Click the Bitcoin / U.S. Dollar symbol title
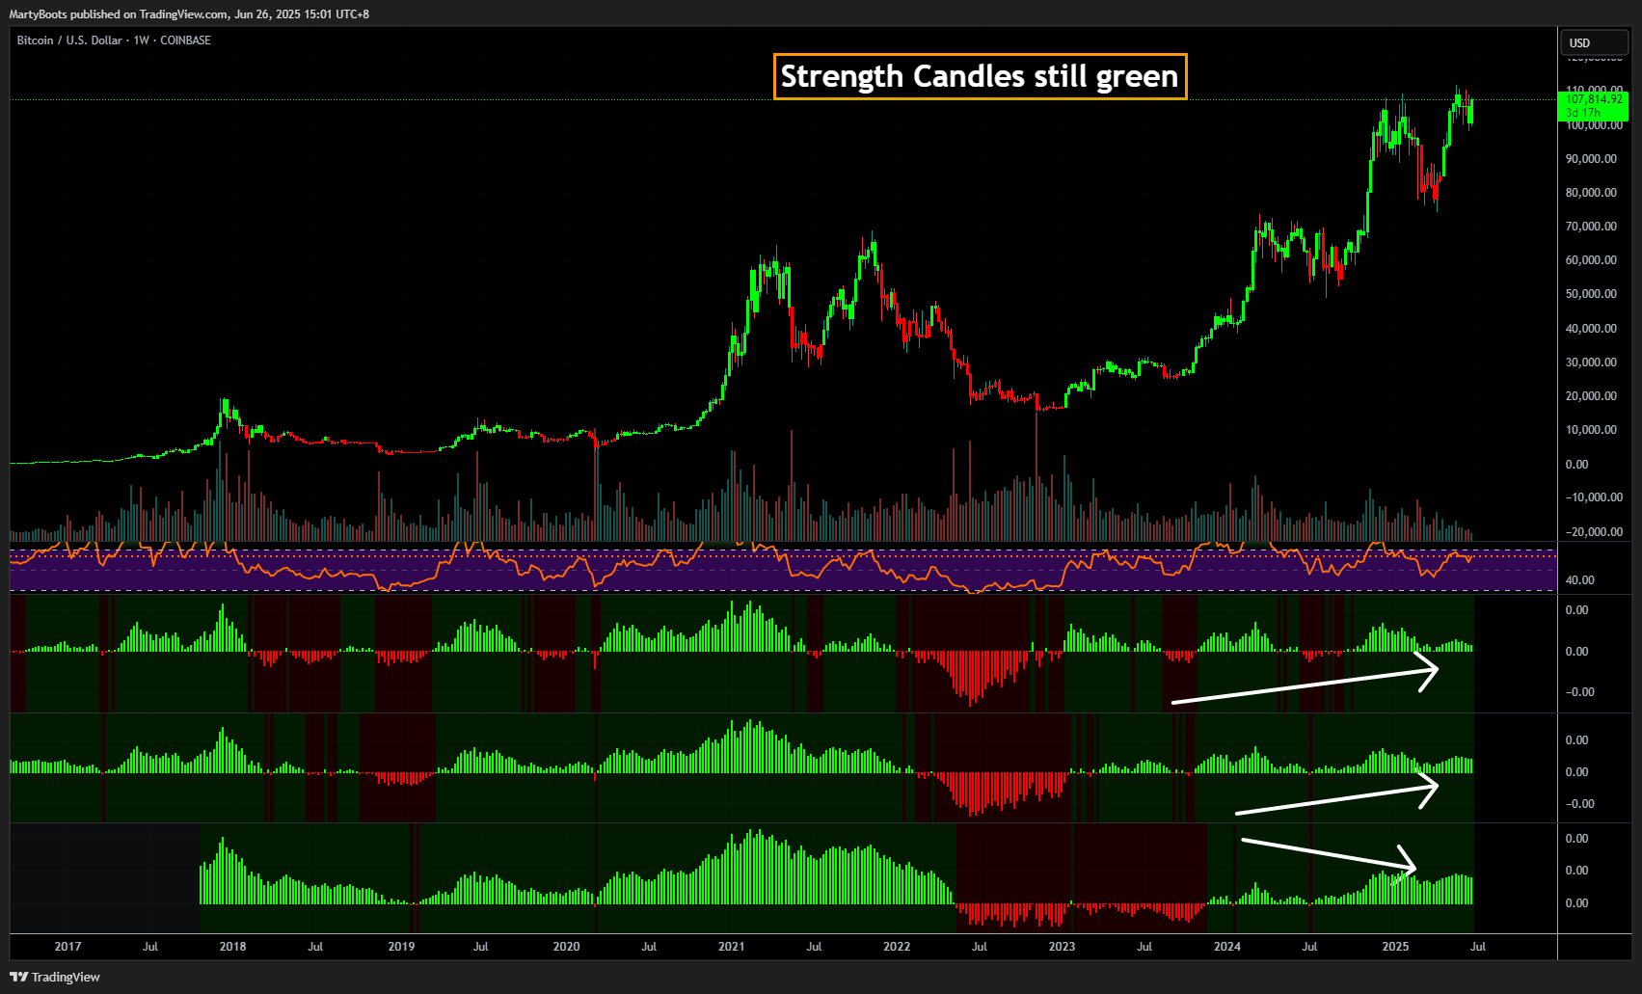The width and height of the screenshot is (1642, 994). [x=69, y=40]
